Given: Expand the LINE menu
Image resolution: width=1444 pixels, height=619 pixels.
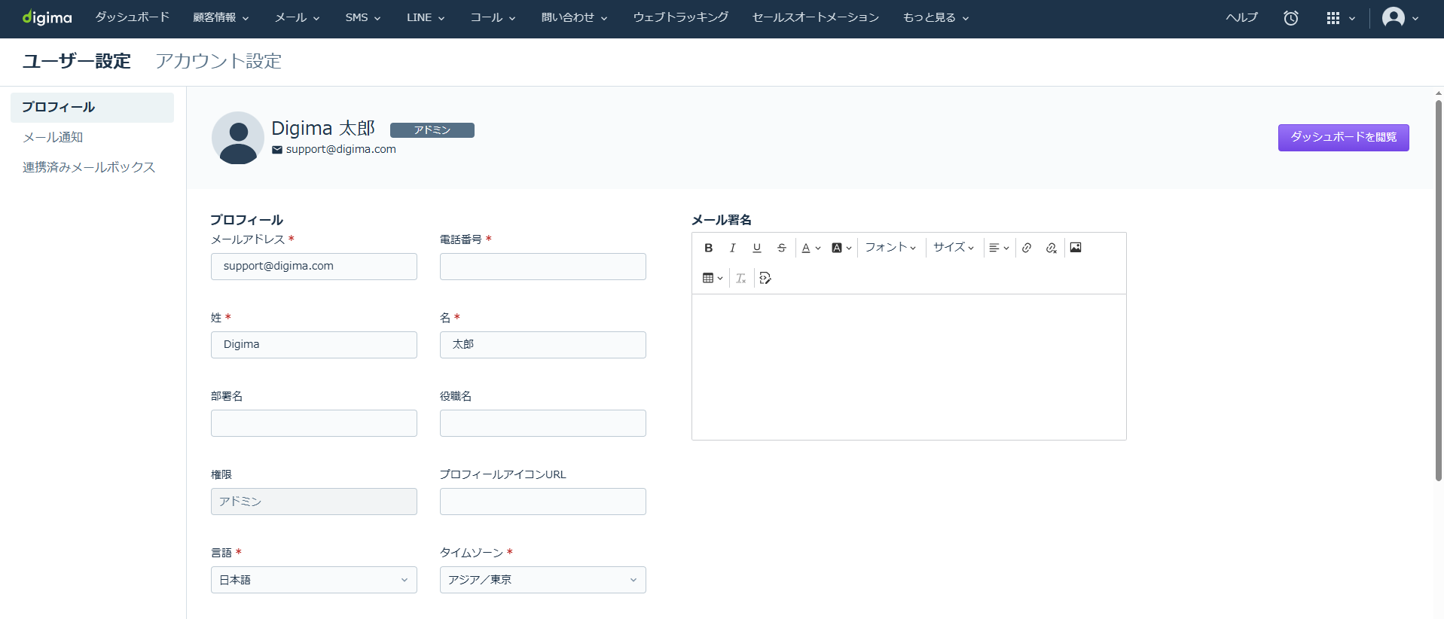Looking at the screenshot, I should [426, 17].
